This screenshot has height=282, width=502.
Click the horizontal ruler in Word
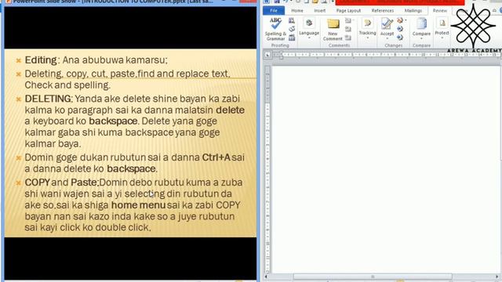386,55
